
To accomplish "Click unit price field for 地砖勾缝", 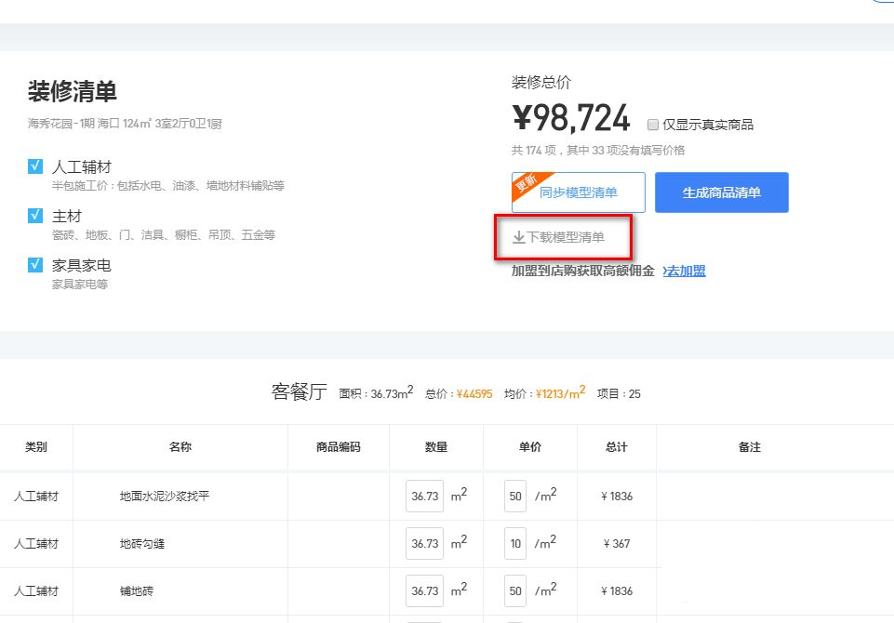I will tap(515, 543).
